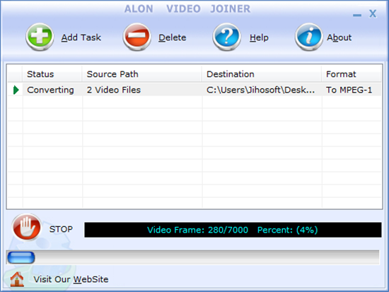Click the Help text label

259,37
